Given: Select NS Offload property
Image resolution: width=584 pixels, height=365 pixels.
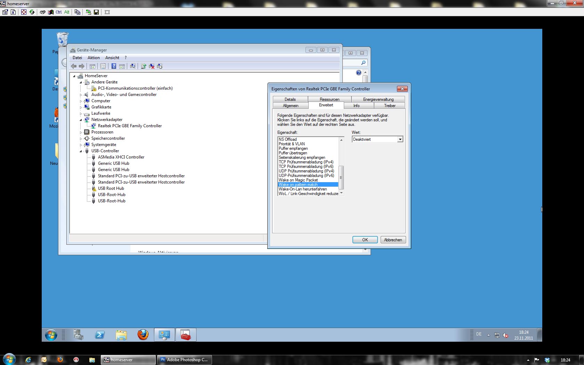Looking at the screenshot, I should tap(287, 139).
